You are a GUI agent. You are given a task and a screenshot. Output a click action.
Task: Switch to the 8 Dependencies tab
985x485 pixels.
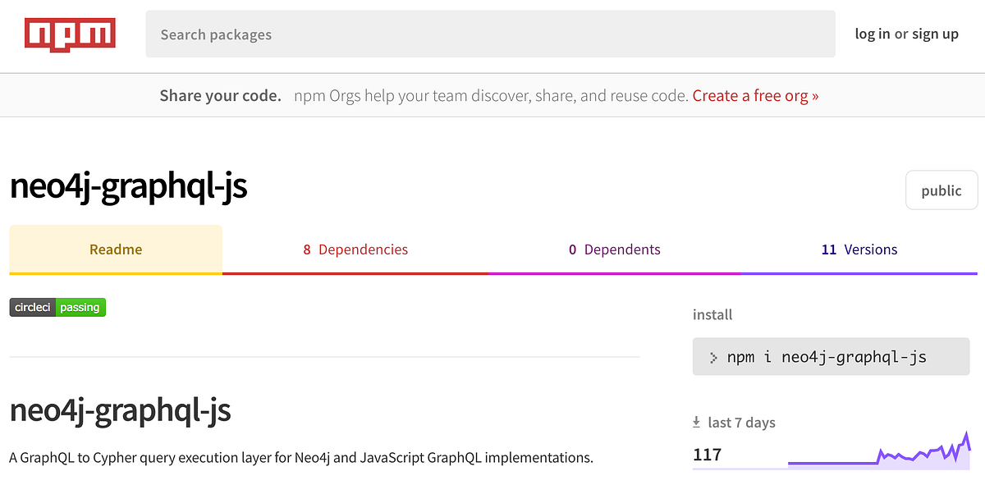[355, 249]
